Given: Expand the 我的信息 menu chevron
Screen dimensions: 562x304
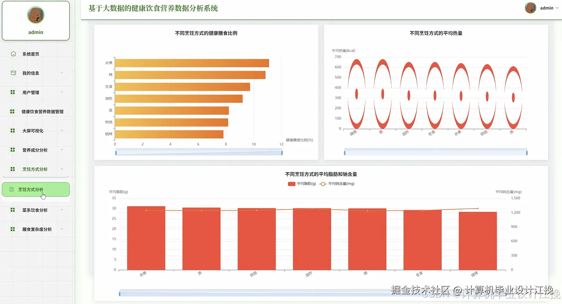Looking at the screenshot, I should 62,73.
